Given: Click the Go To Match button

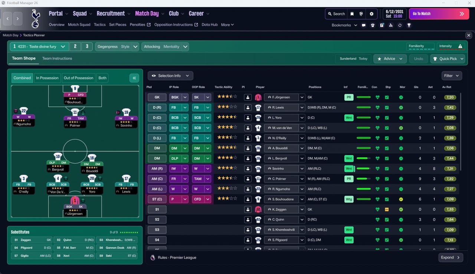Looking at the screenshot, I should tap(439, 14).
